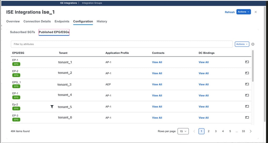
Task: Click the AEP application profile cell
Action: coord(108,84)
